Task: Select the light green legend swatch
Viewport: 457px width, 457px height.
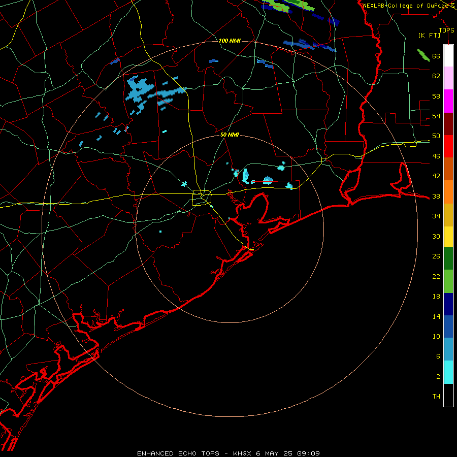Action: 448,281
